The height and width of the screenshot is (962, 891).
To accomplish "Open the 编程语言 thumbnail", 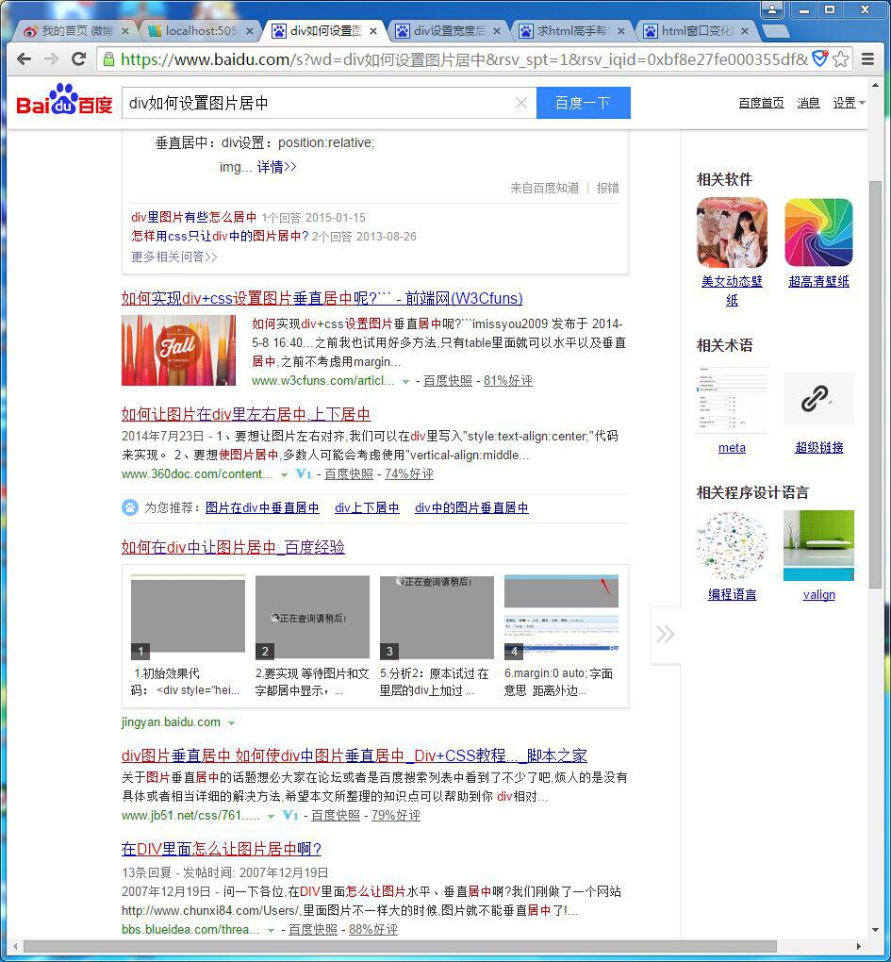I will (733, 545).
